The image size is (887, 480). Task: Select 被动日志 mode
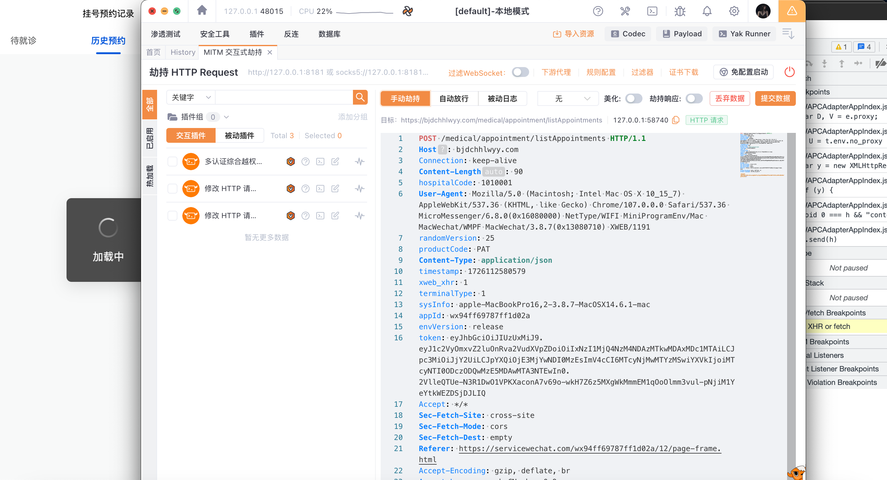tap(502, 99)
